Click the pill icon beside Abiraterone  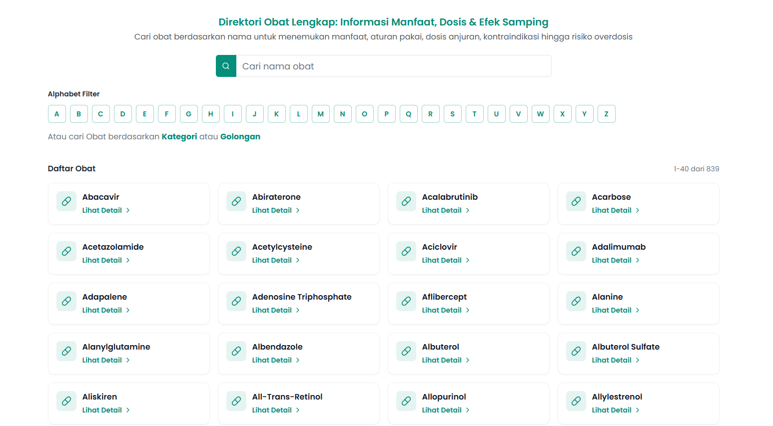pyautogui.click(x=236, y=201)
